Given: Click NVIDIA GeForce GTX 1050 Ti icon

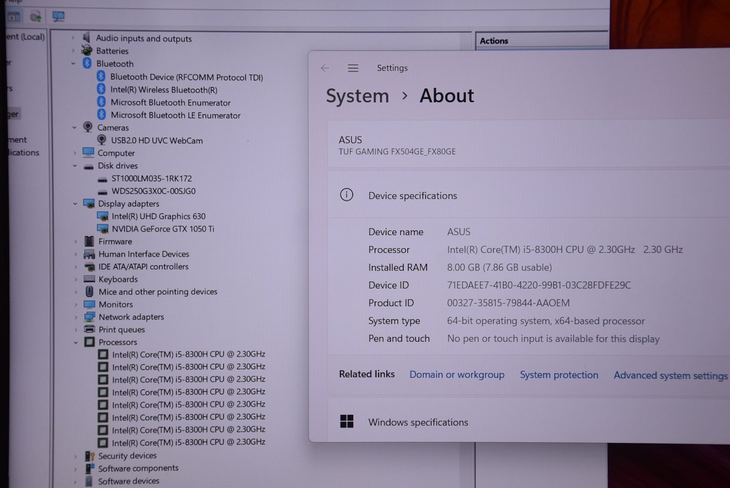Looking at the screenshot, I should [103, 228].
